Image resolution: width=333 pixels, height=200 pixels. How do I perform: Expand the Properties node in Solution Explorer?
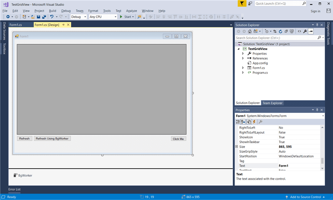[243, 54]
